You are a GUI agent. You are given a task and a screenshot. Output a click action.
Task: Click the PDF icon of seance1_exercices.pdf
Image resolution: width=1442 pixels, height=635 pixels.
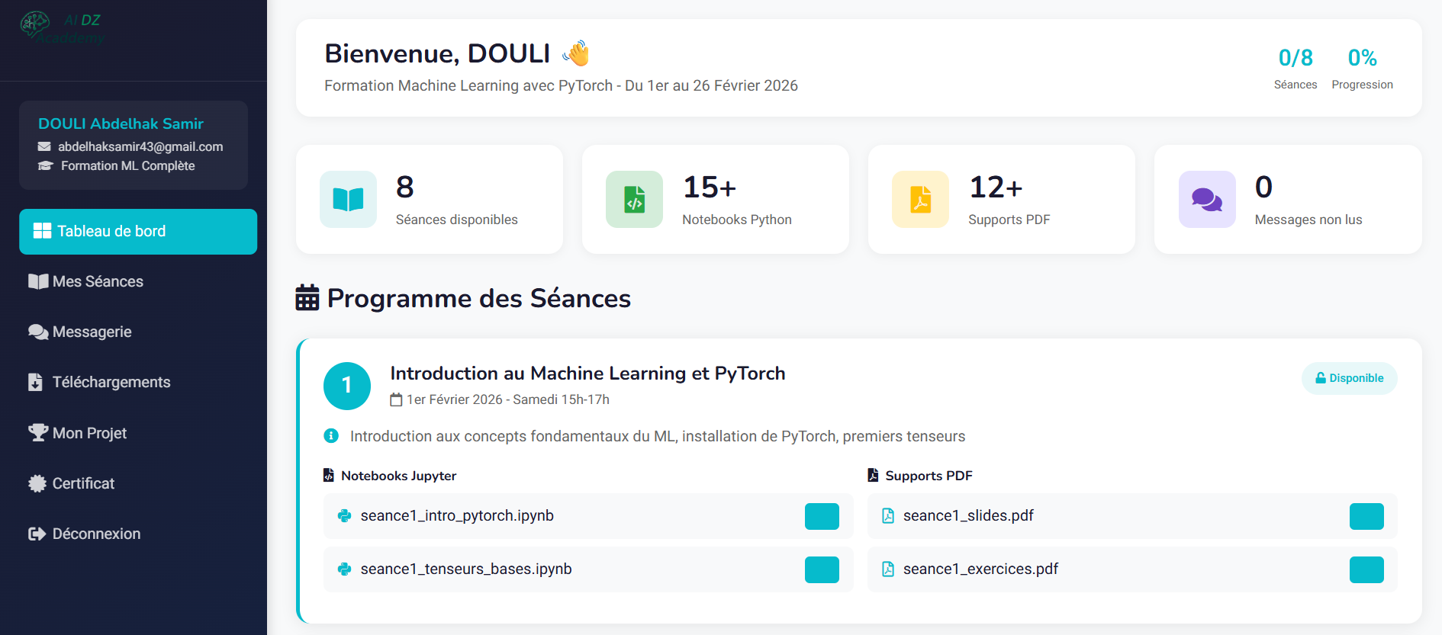coord(888,569)
